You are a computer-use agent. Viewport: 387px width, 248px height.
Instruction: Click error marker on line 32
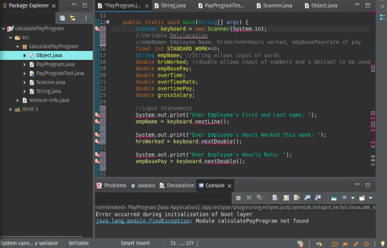pos(97,155)
